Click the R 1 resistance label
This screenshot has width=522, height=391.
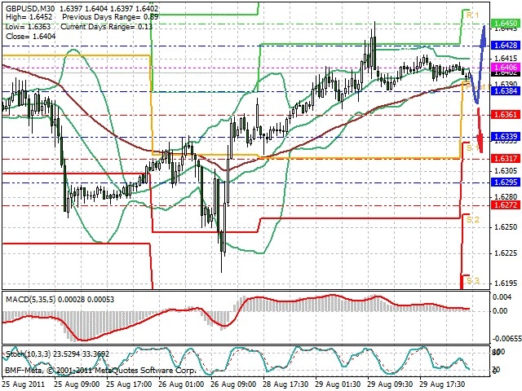click(x=472, y=15)
